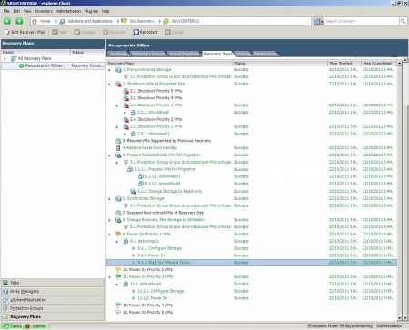Click the green forward navigation arrow

point(19,21)
